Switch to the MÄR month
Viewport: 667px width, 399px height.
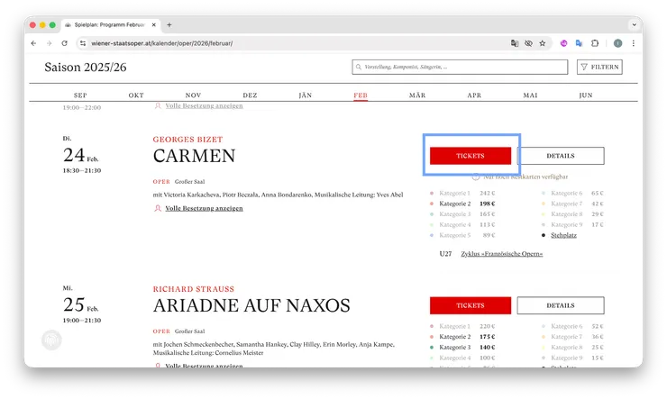click(417, 95)
